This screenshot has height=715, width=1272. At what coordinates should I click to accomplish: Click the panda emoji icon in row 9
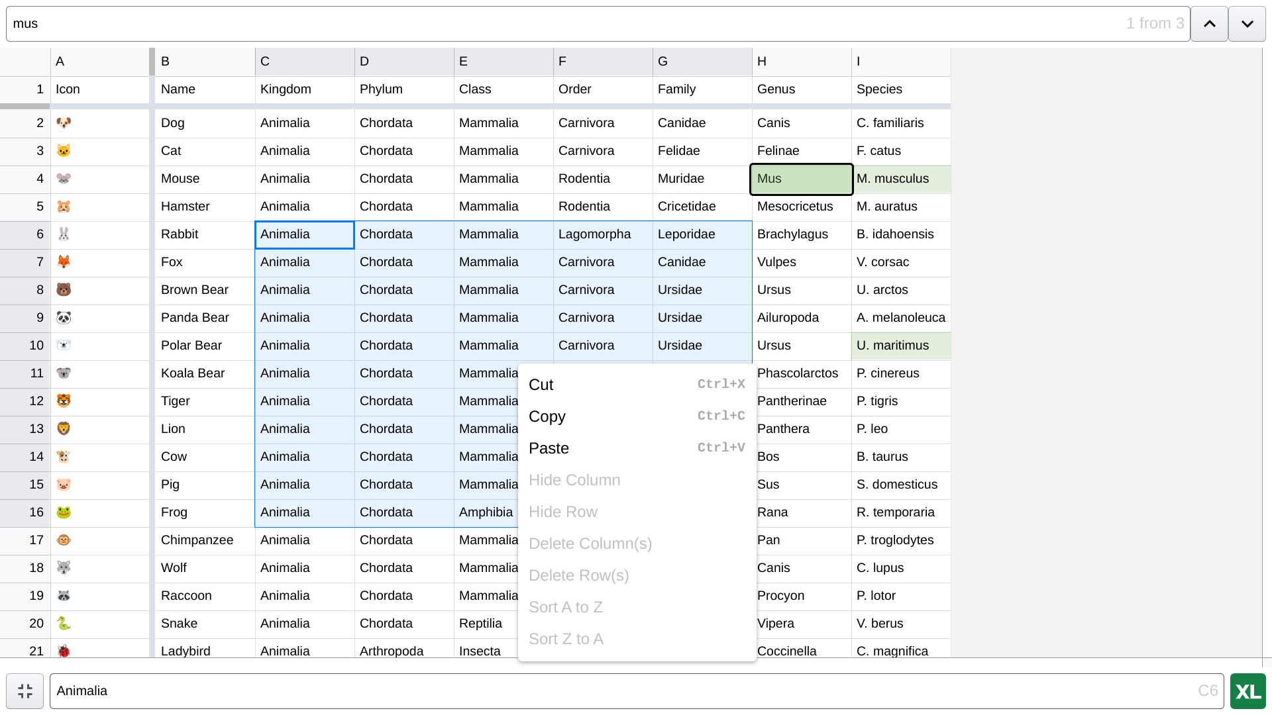pyautogui.click(x=64, y=318)
